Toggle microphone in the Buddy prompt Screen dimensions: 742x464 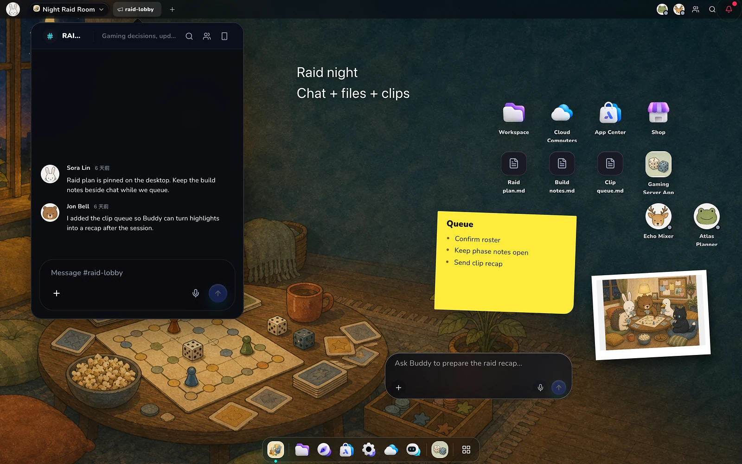(x=540, y=387)
